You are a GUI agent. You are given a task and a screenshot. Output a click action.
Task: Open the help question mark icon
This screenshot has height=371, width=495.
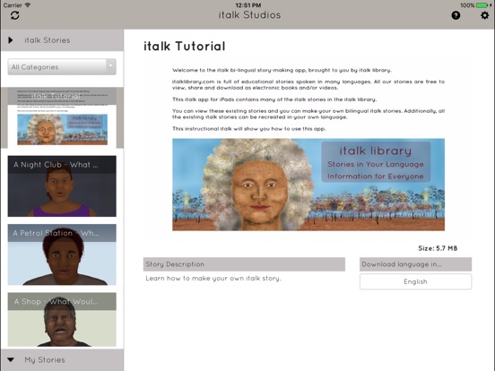[456, 15]
